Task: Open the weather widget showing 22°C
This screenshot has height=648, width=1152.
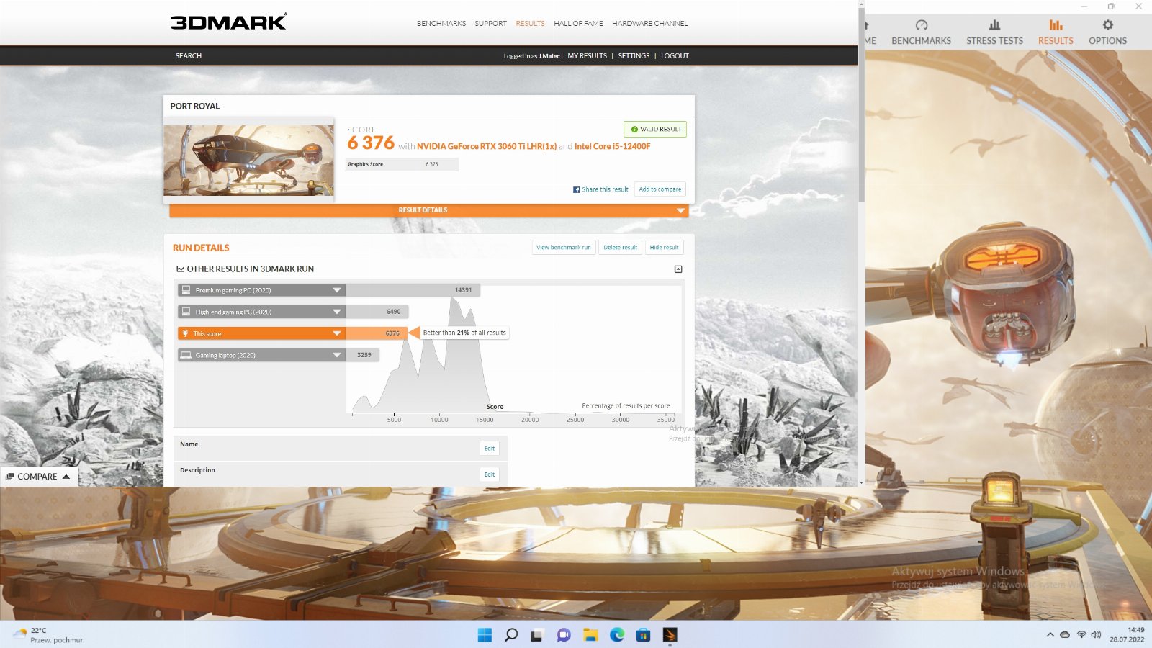Action: tap(48, 635)
